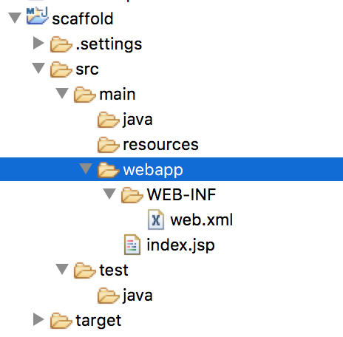Select the WEB-INF label
Screen dimensions: 343x337
(181, 194)
